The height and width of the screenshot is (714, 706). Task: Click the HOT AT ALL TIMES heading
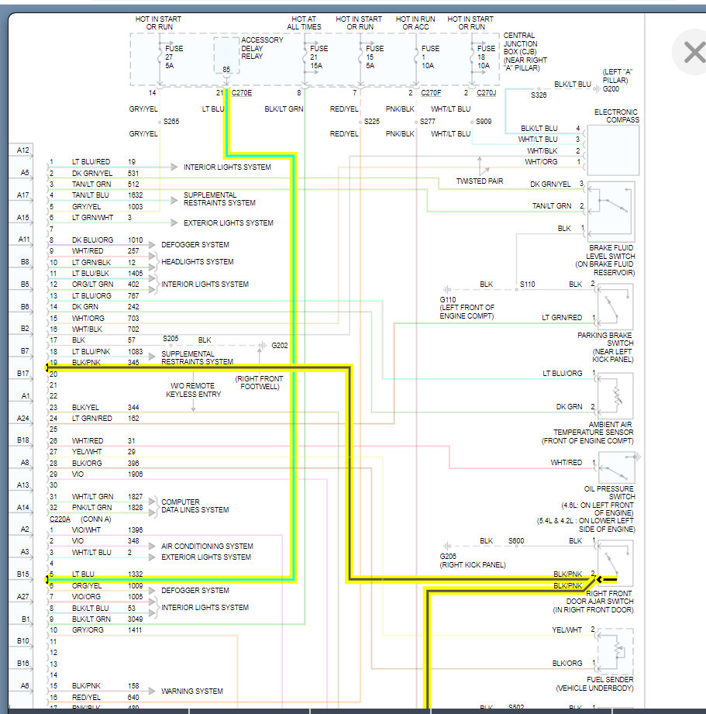pyautogui.click(x=304, y=22)
